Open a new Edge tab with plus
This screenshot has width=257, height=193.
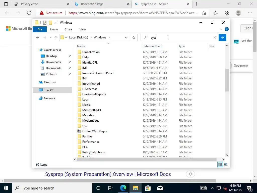196,4
